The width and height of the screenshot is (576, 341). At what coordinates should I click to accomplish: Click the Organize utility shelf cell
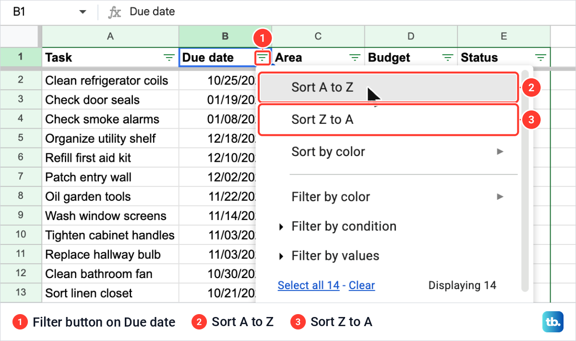pos(110,138)
